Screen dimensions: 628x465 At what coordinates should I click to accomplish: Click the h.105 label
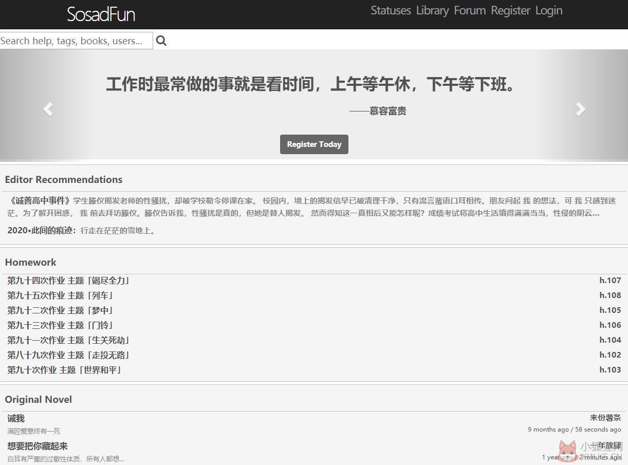[610, 310]
